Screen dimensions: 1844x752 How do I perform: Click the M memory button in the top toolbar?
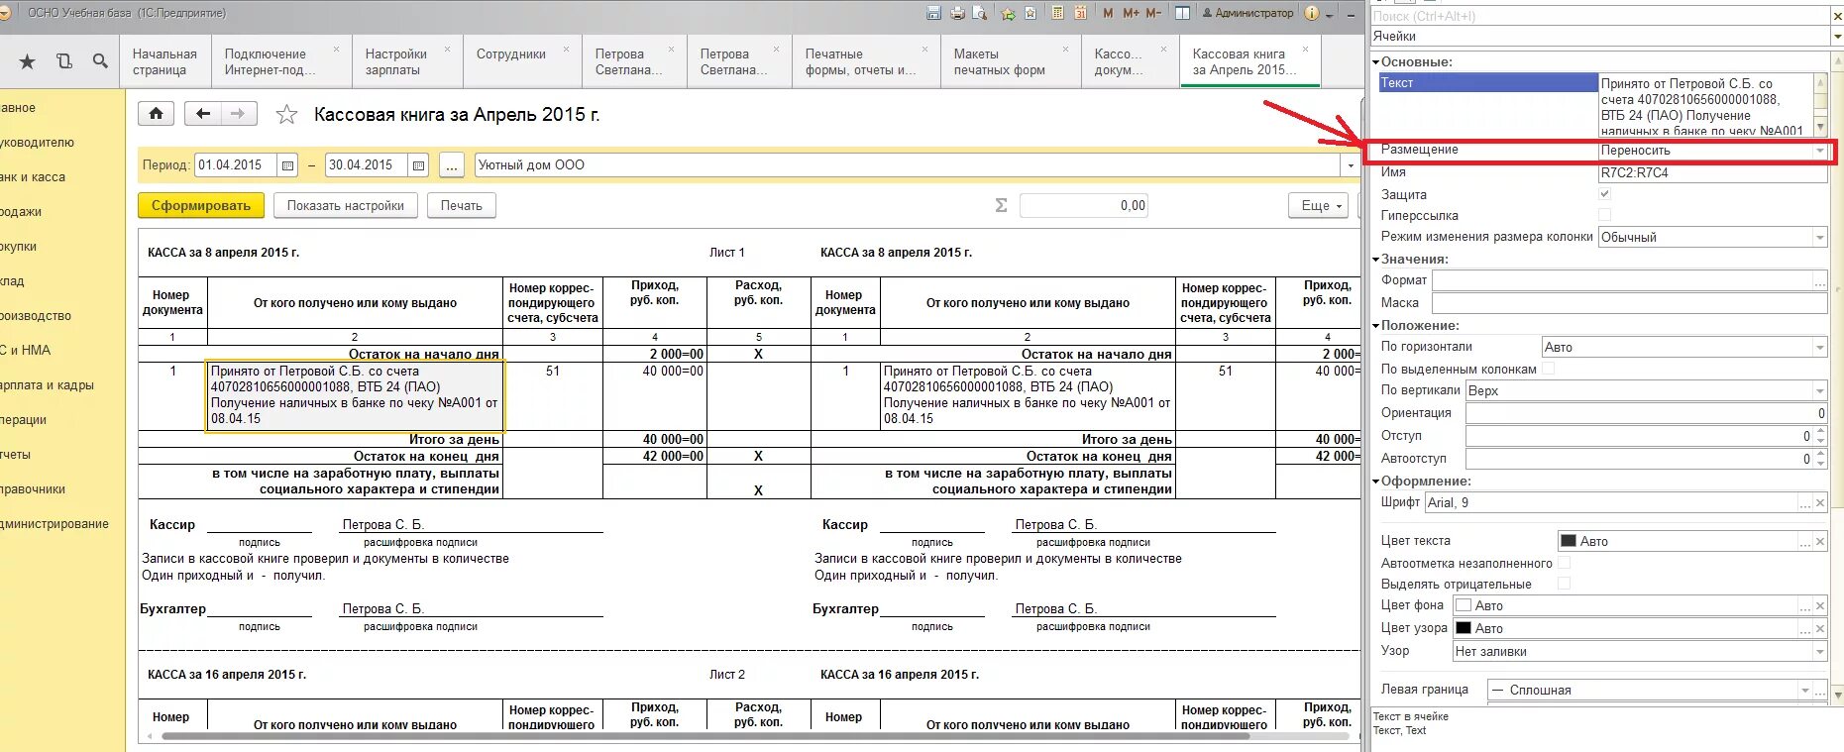click(x=1108, y=13)
